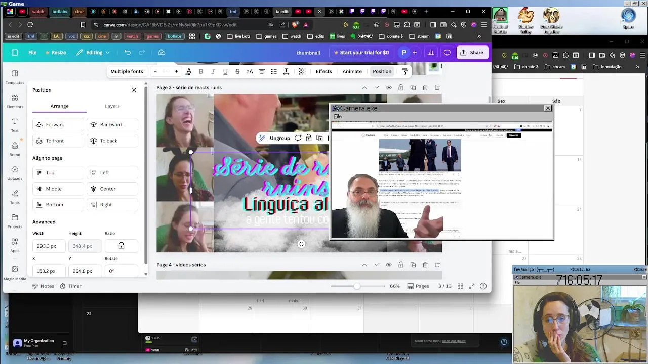Viewport: 648px width, 364px height.
Task: Open the analytics chart icon
Action: coord(431,52)
